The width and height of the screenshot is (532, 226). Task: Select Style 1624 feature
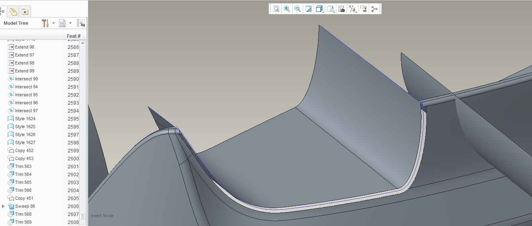[25, 119]
